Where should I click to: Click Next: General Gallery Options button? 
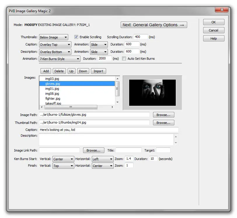coord(154,25)
